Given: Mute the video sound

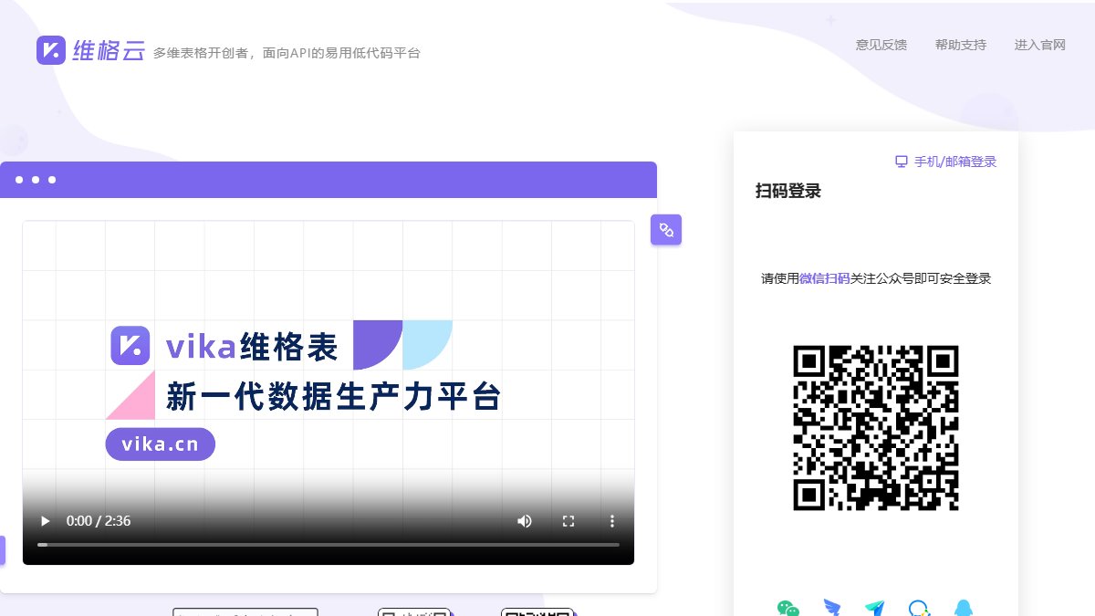Looking at the screenshot, I should click(525, 521).
